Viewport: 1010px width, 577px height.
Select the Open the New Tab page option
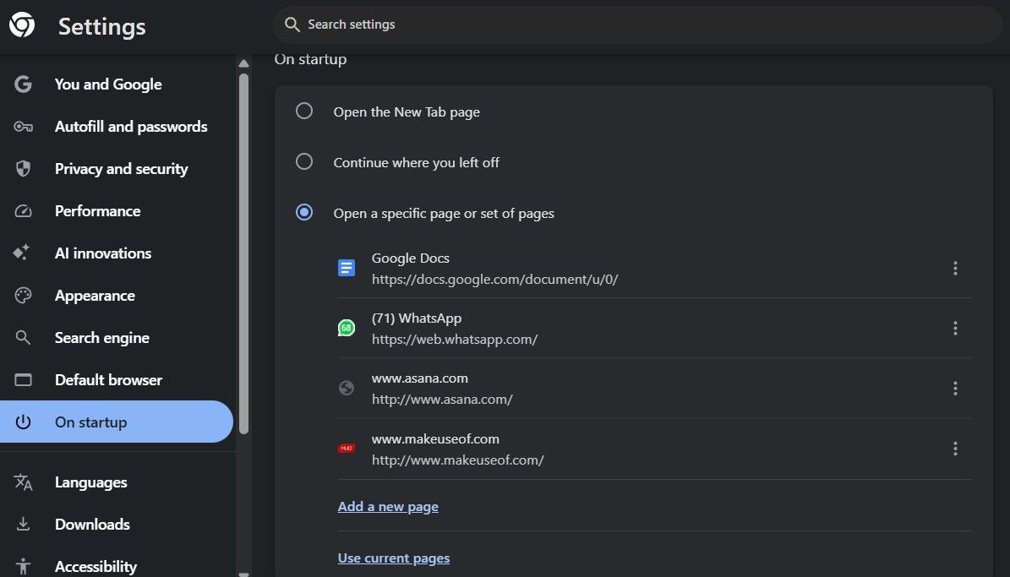304,112
